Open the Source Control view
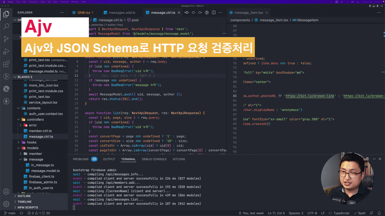 tap(6, 39)
